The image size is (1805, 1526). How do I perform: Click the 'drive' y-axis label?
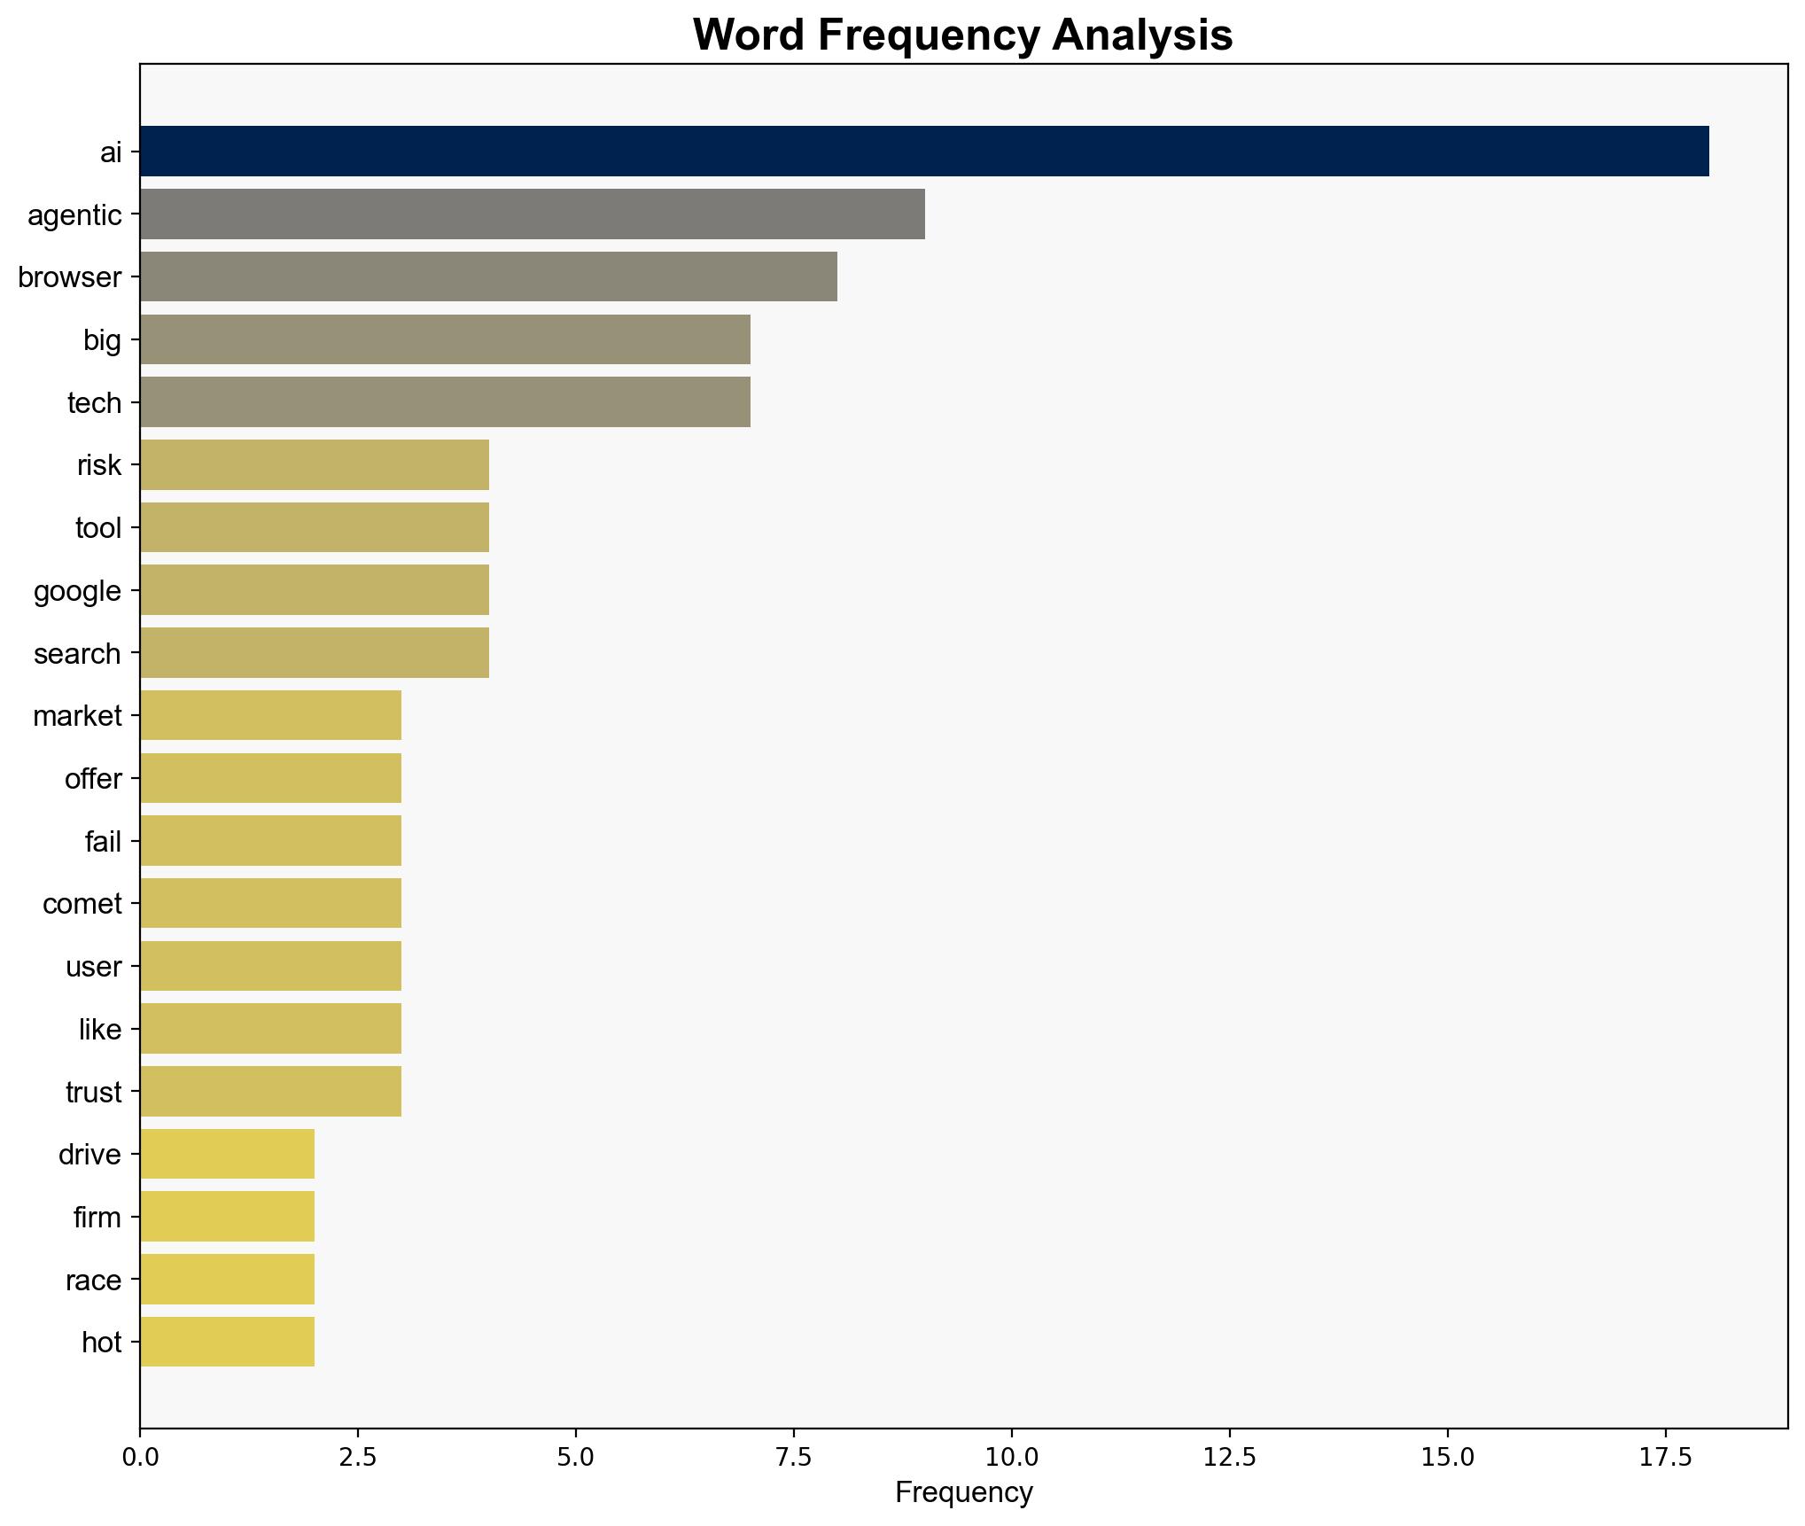(89, 1154)
